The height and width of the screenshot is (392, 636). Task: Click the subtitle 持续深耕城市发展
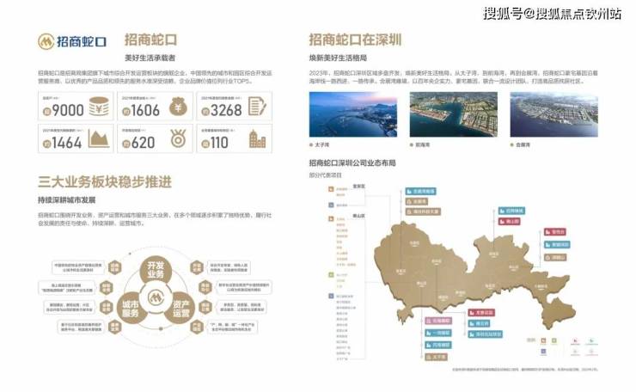[x=66, y=200]
